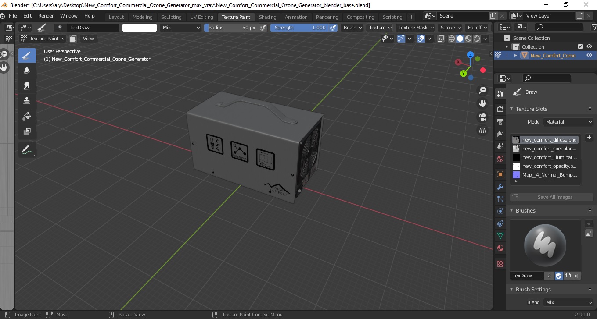
Task: Switch to material preview shading
Action: 468,39
